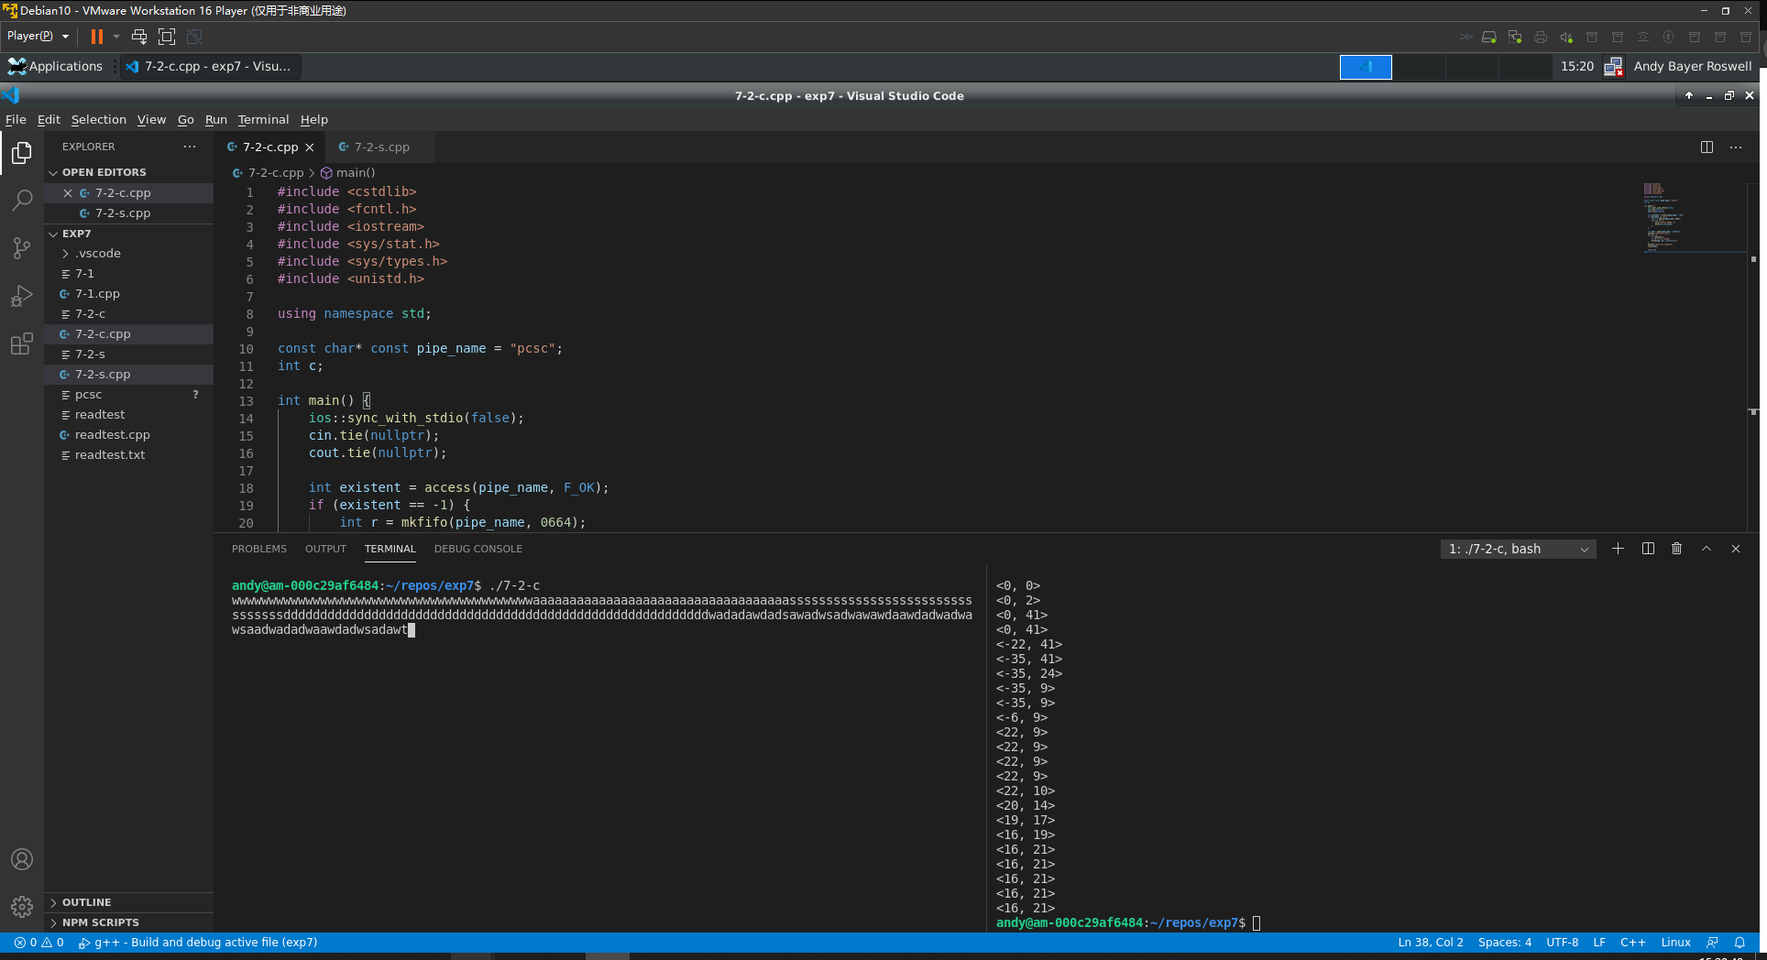The height and width of the screenshot is (960, 1767).
Task: Switch to the Debug Console tab
Action: click(477, 549)
